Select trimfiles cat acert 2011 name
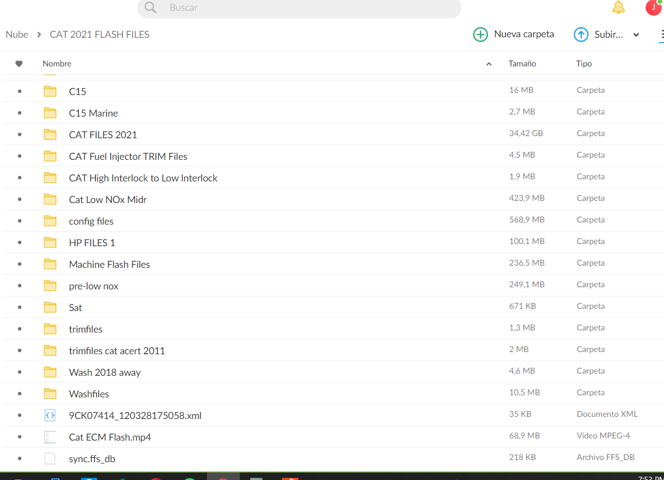 pos(117,351)
